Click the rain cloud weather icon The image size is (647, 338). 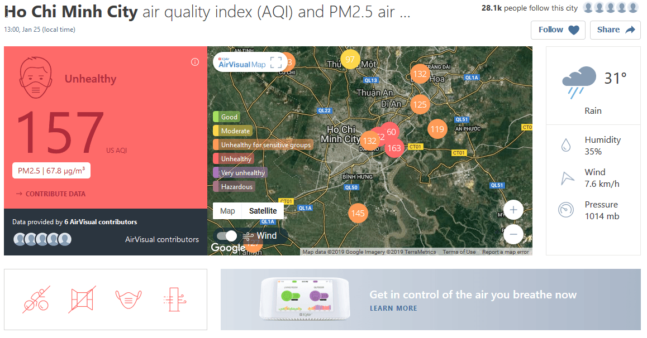click(579, 82)
